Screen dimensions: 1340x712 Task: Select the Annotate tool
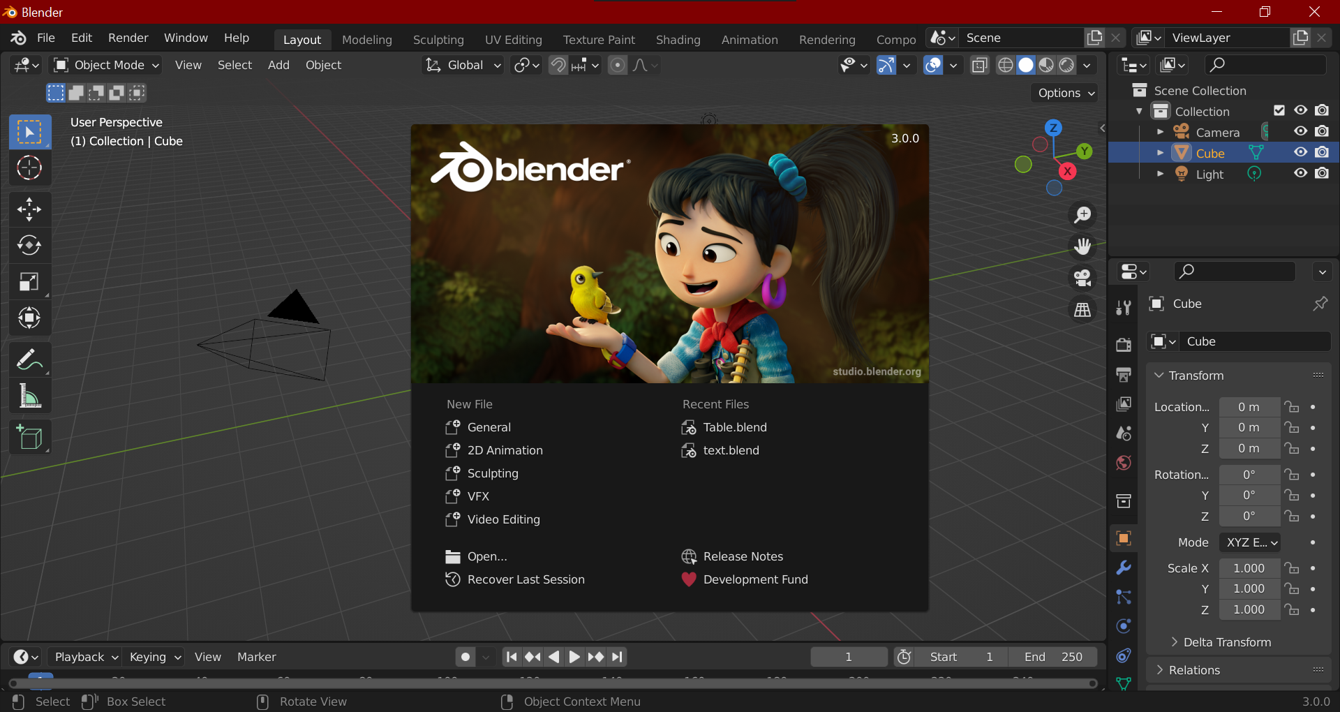click(x=29, y=359)
